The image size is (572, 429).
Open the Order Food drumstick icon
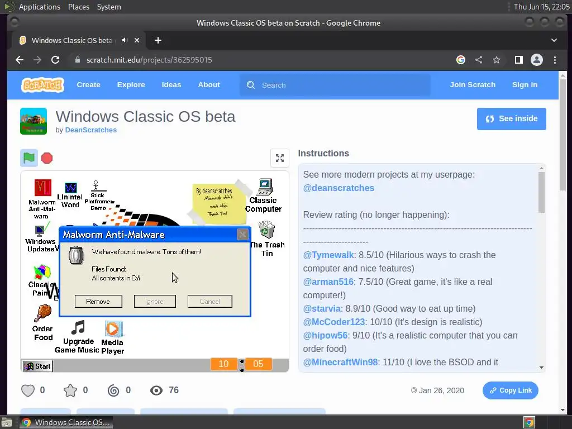(43, 323)
